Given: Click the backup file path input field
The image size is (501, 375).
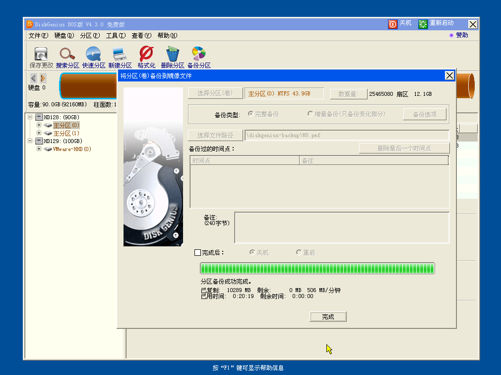Looking at the screenshot, I should pos(347,135).
